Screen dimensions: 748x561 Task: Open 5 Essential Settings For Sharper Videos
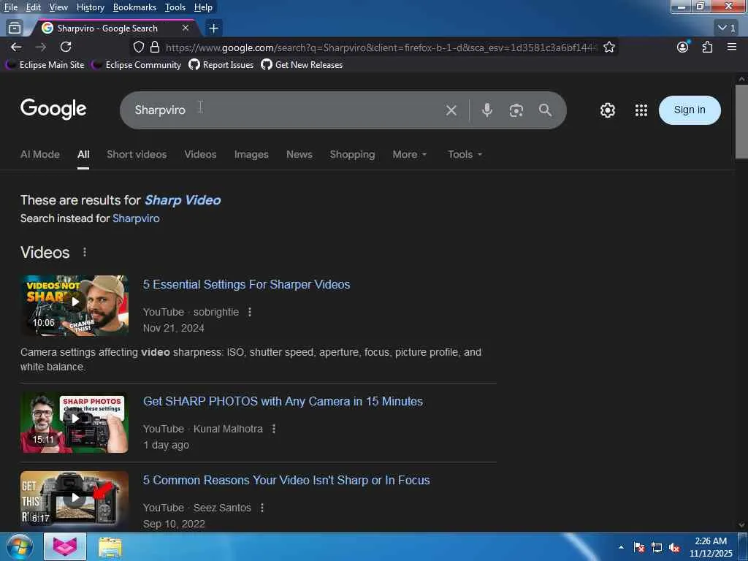point(247,284)
